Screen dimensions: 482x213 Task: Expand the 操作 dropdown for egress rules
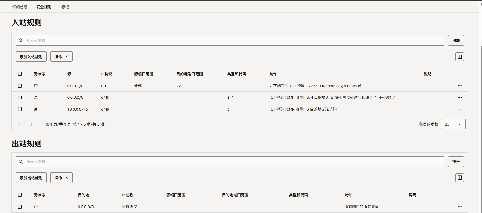coord(61,177)
